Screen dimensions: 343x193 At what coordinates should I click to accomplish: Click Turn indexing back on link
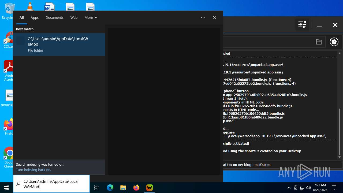click(33, 170)
